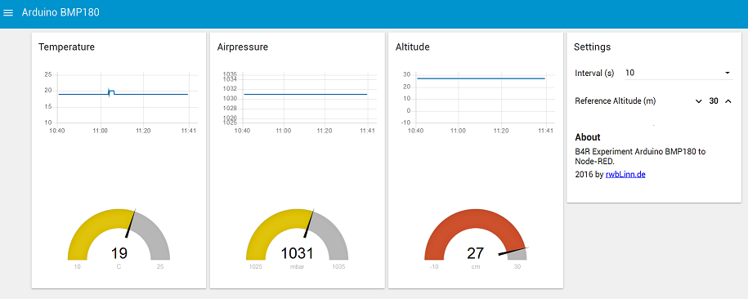Click the cm unit label on Altitude gauge
Screen dimensions: 748x299
pos(476,267)
